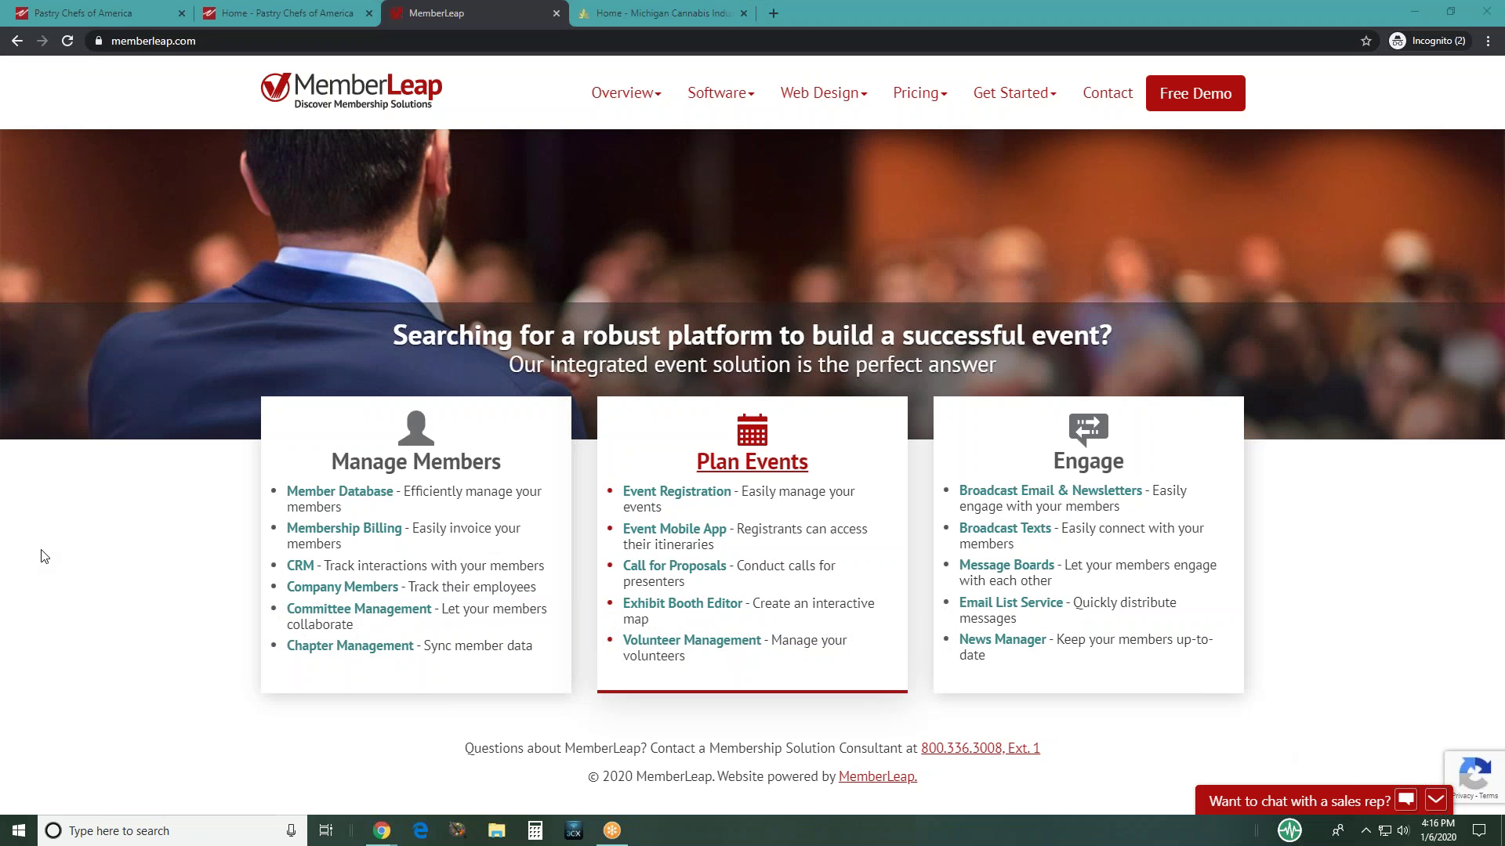The image size is (1505, 846).
Task: Open the Event Mobile App link
Action: coord(674,529)
